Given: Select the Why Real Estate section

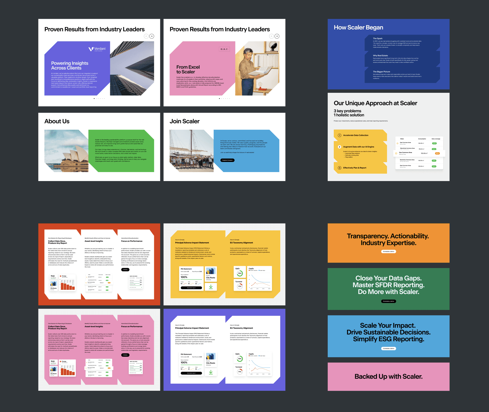Looking at the screenshot, I should coord(402,59).
